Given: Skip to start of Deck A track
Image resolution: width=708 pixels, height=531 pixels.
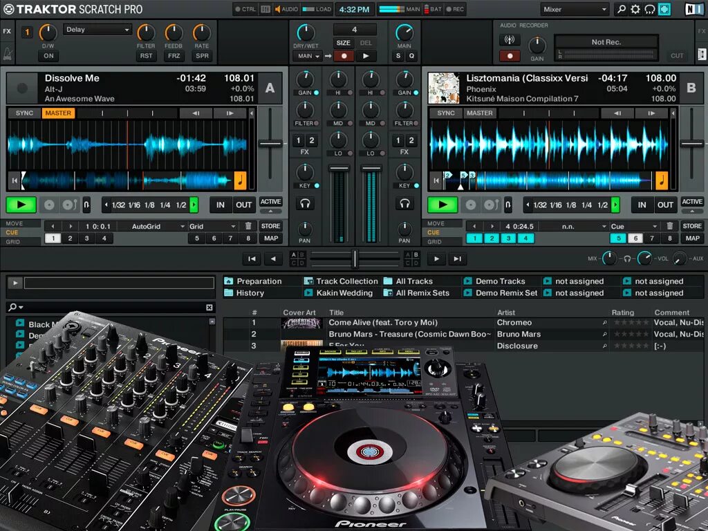Looking at the screenshot, I should pyautogui.click(x=14, y=180).
